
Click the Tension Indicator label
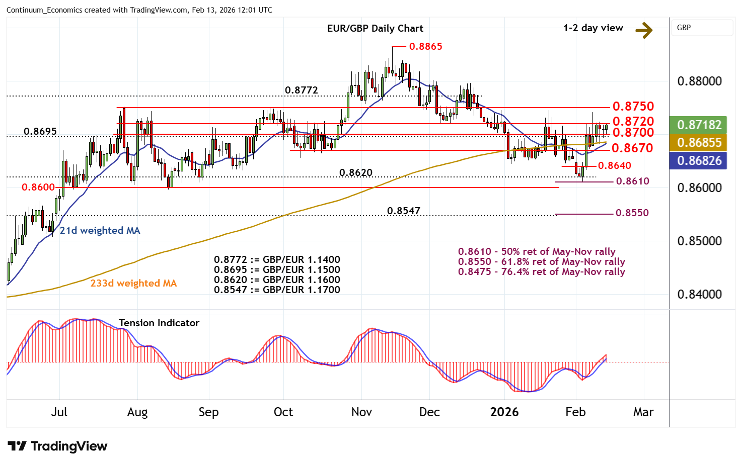[159, 323]
